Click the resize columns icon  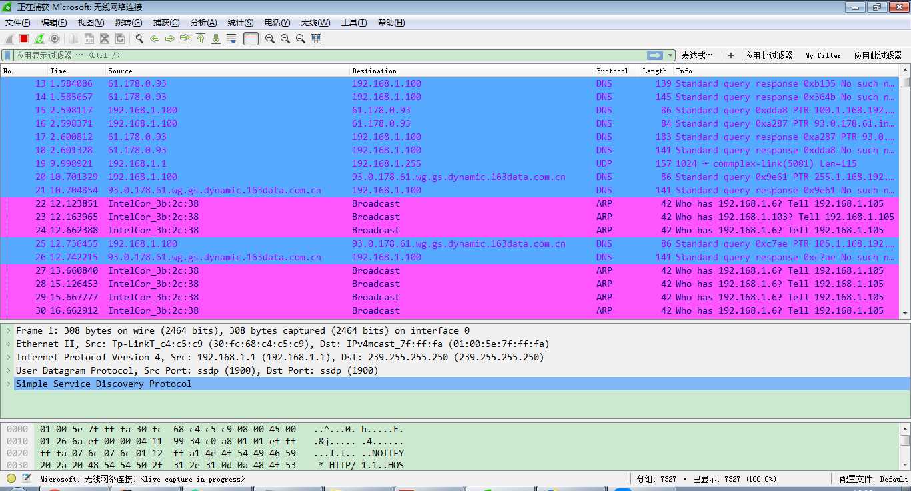pos(316,39)
